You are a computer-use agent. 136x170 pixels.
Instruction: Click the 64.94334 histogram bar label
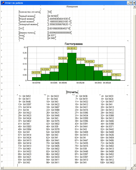[x=89, y=61]
